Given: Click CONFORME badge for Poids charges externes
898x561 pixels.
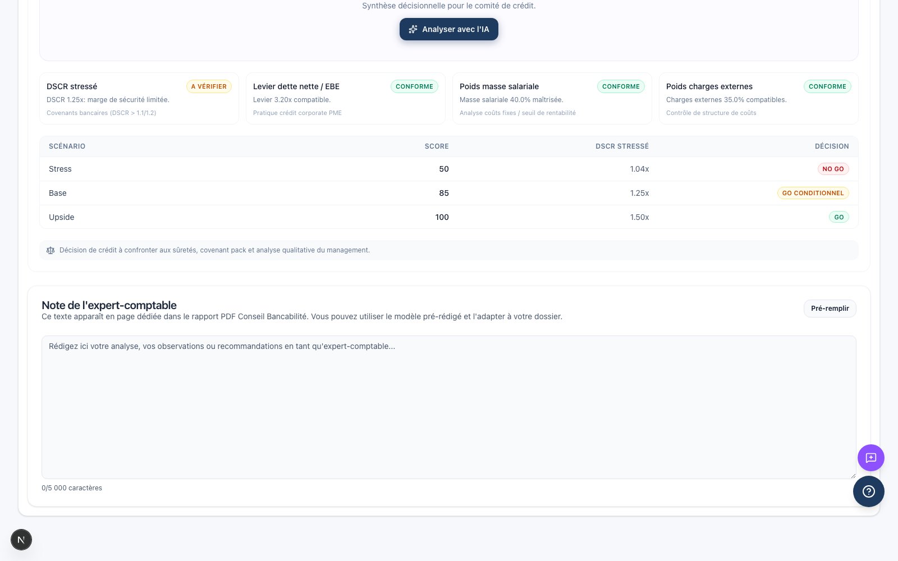Looking at the screenshot, I should 827,86.
